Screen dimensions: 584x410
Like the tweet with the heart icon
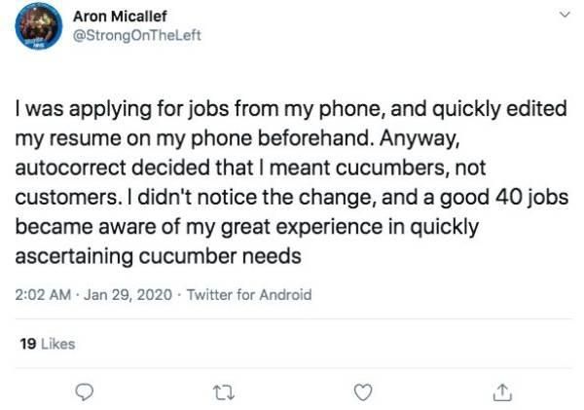click(x=363, y=392)
